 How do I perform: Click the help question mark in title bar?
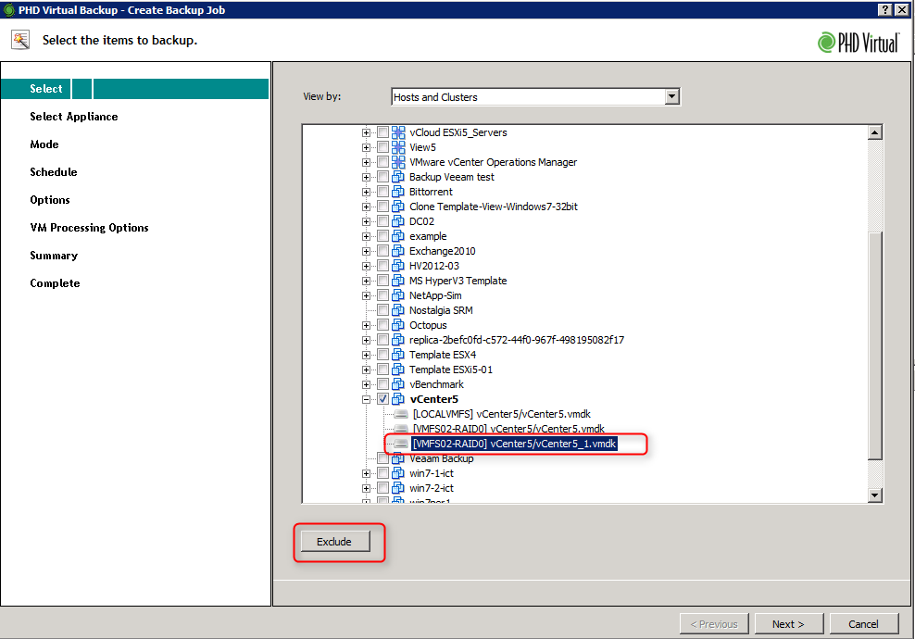coord(885,9)
